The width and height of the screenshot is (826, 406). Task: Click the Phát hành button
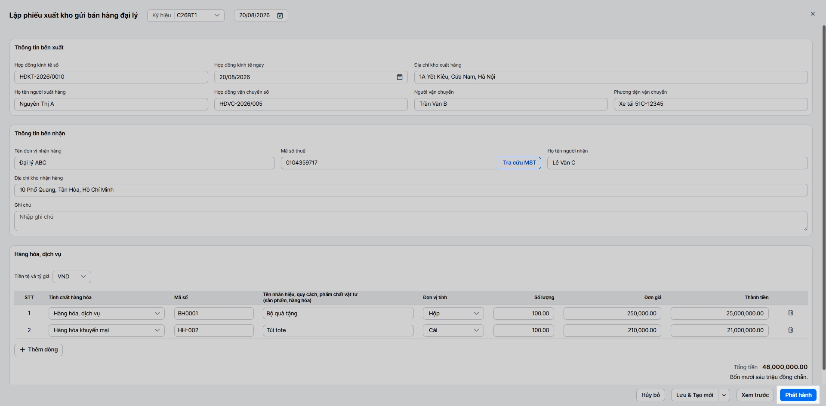coord(798,395)
